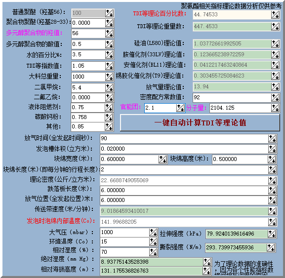Click stepper icon for 密度配方常数值
The height and width of the screenshot is (278, 285).
pos(275,97)
